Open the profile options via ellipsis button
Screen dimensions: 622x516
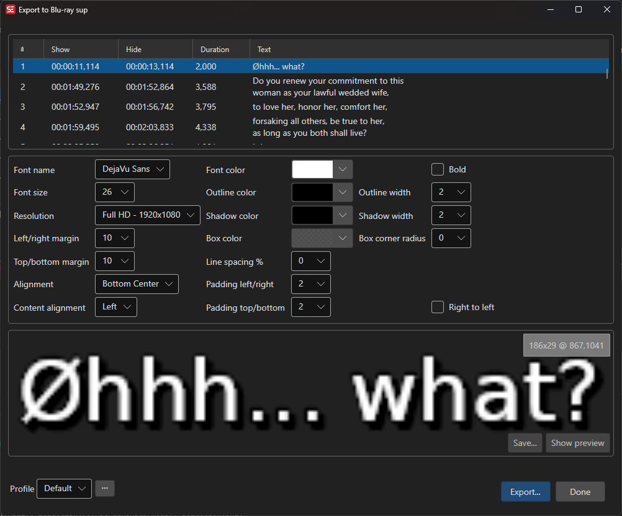pos(104,489)
